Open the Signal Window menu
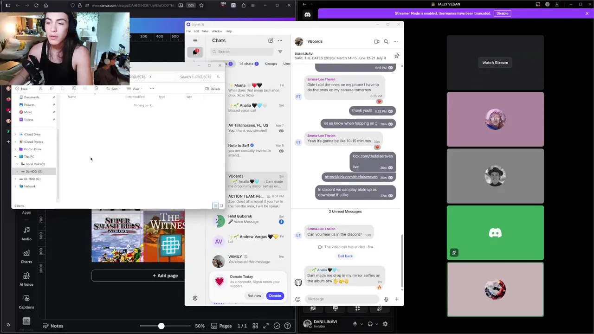 (x=217, y=31)
